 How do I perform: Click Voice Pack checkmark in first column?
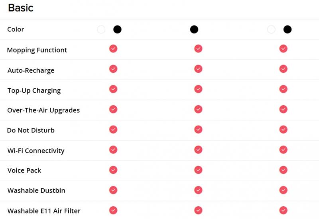pos(113,170)
